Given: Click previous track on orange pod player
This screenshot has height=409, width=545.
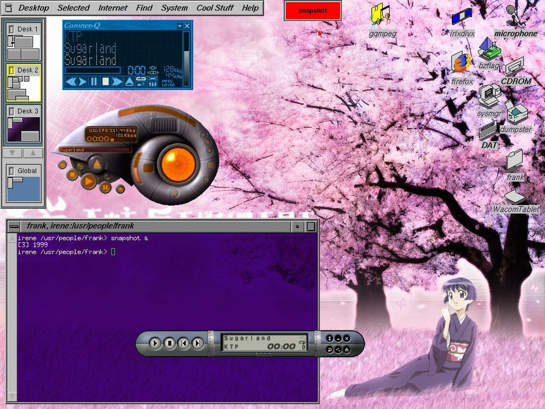Looking at the screenshot, I should coord(62,165).
